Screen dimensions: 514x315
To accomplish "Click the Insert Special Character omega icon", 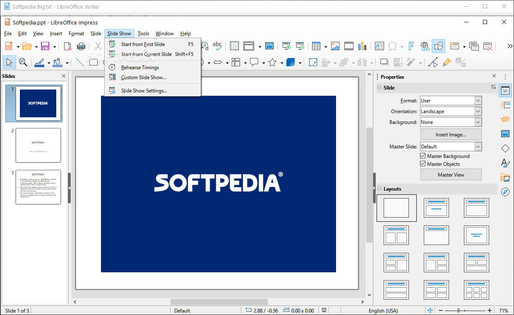I will (x=393, y=46).
